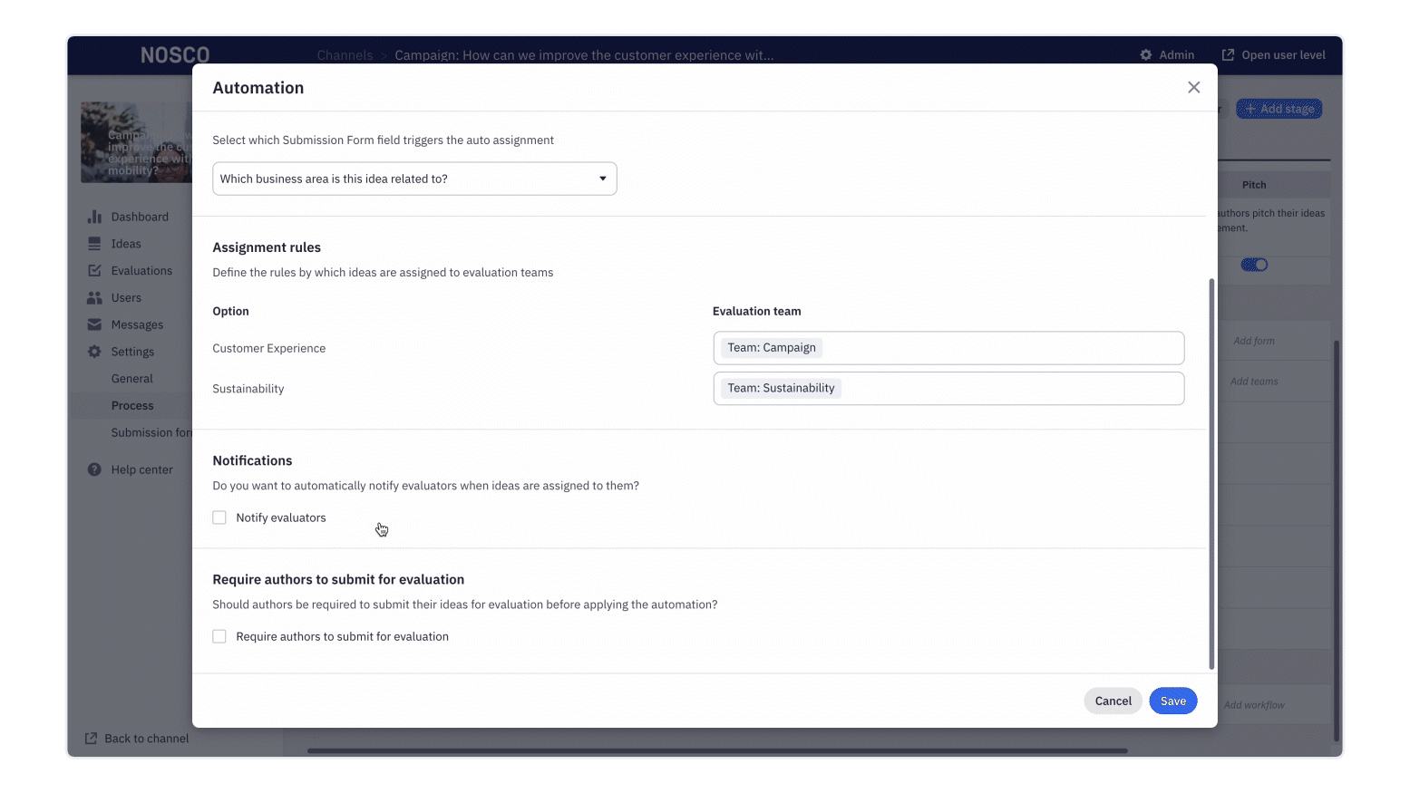Screen dimensions: 1410x793
Task: Enable the Notify evaluators checkbox
Action: [x=219, y=517]
